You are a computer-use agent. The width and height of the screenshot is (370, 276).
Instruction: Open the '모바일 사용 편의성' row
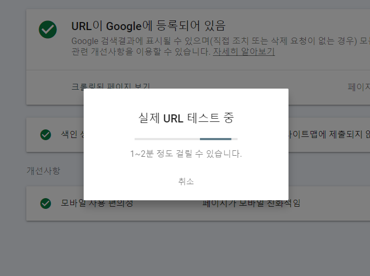click(198, 204)
